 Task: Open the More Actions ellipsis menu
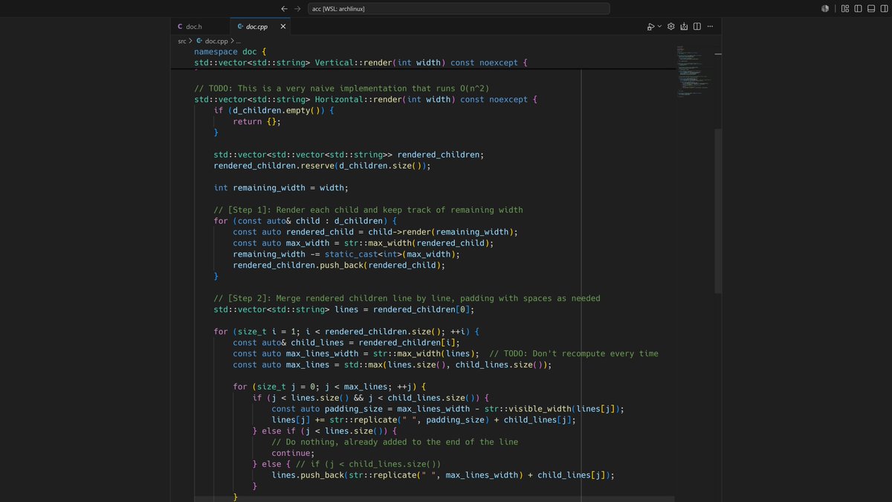click(x=710, y=27)
